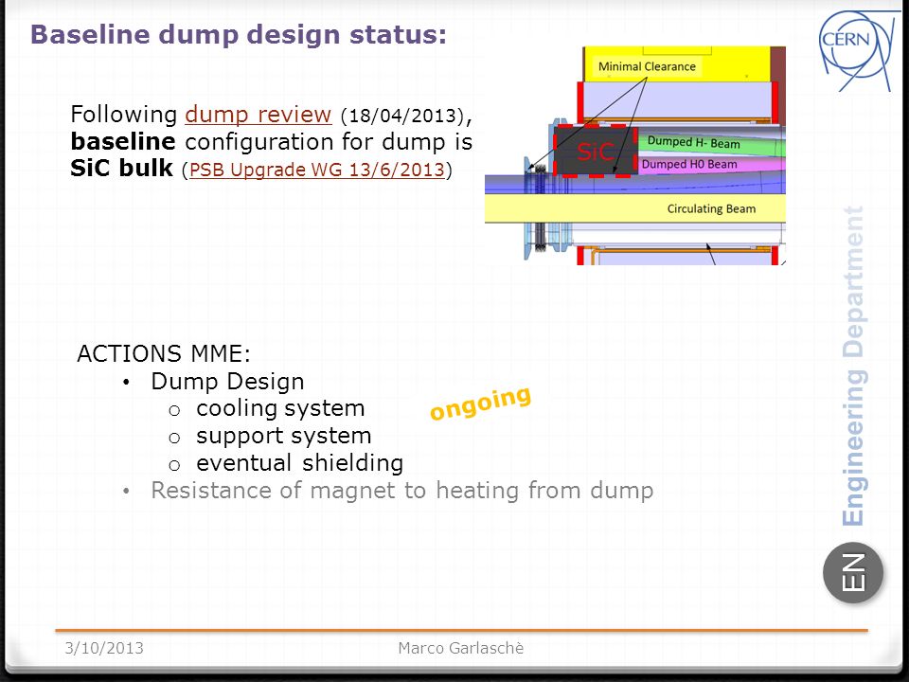Select the 'ACTIONS MME:' heading
This screenshot has height=682, width=909.
(x=164, y=353)
